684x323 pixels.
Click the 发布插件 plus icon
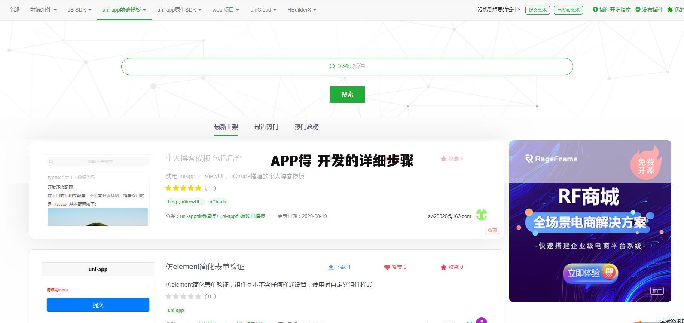pyautogui.click(x=638, y=10)
